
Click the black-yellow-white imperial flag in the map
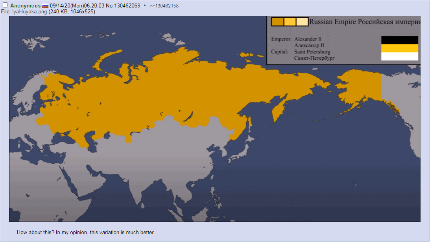click(x=400, y=48)
